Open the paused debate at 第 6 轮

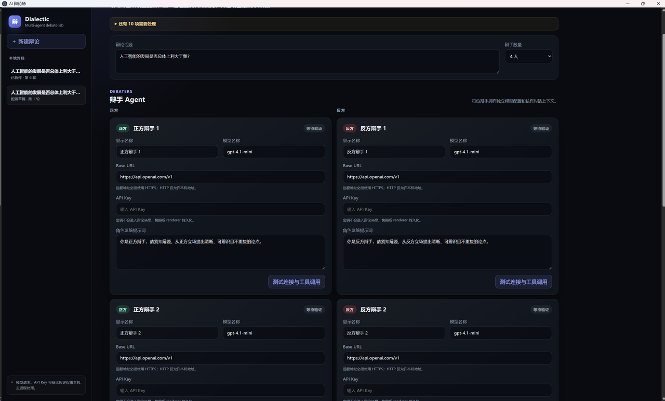click(46, 74)
